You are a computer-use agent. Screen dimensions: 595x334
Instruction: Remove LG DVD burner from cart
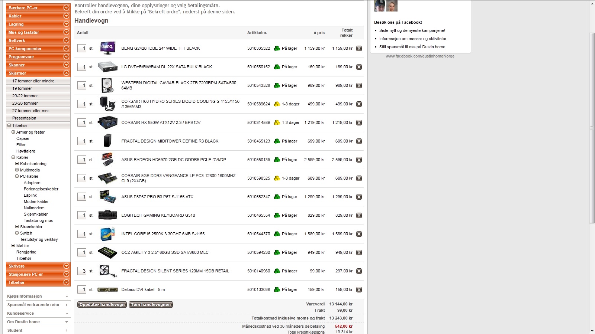[x=359, y=67]
